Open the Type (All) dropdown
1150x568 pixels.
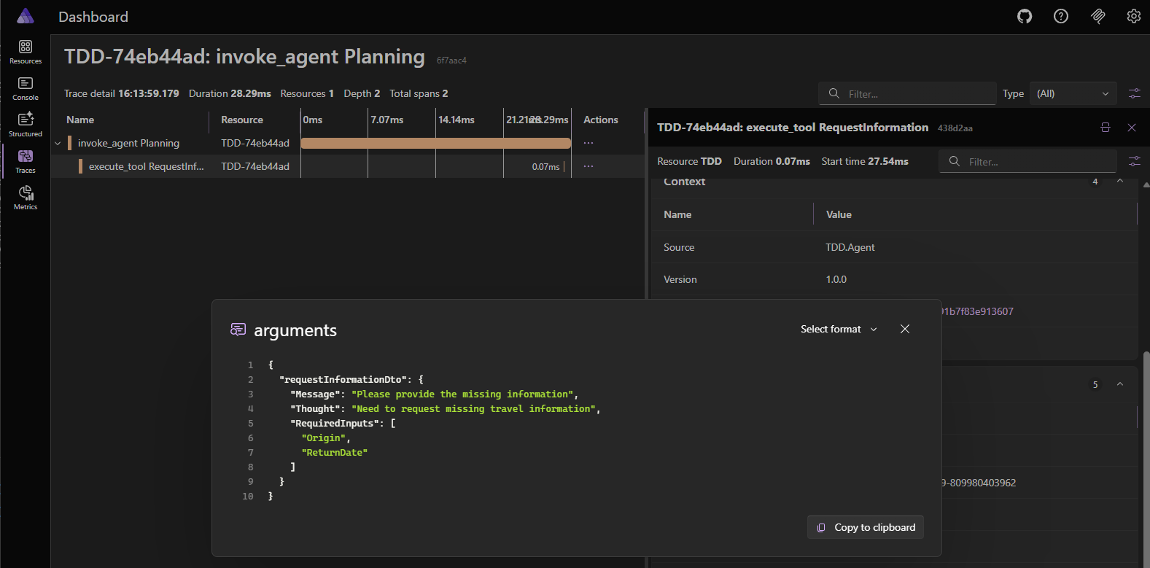pyautogui.click(x=1072, y=93)
